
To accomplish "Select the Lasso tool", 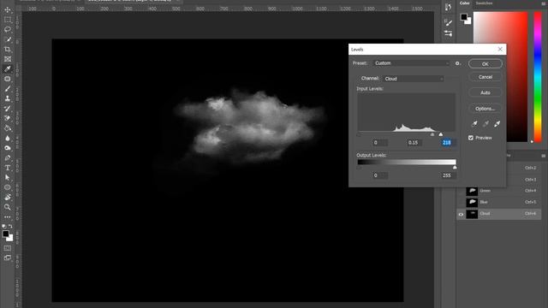I will [x=8, y=30].
